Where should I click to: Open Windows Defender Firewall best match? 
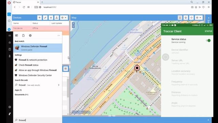pyautogui.click(x=38, y=48)
